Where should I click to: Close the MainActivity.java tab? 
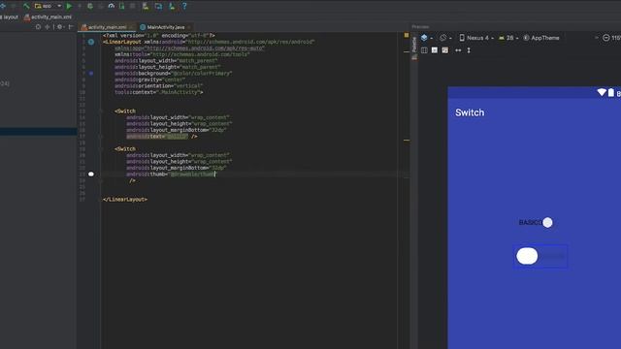189,27
